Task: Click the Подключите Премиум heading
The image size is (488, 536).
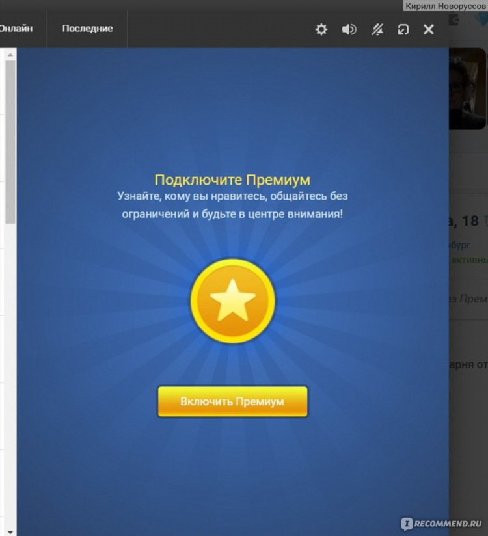Action: click(232, 180)
